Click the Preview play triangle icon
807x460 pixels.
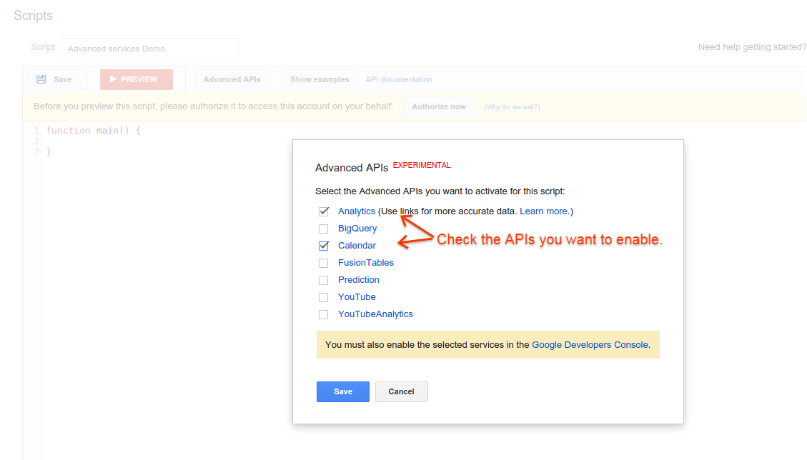113,79
